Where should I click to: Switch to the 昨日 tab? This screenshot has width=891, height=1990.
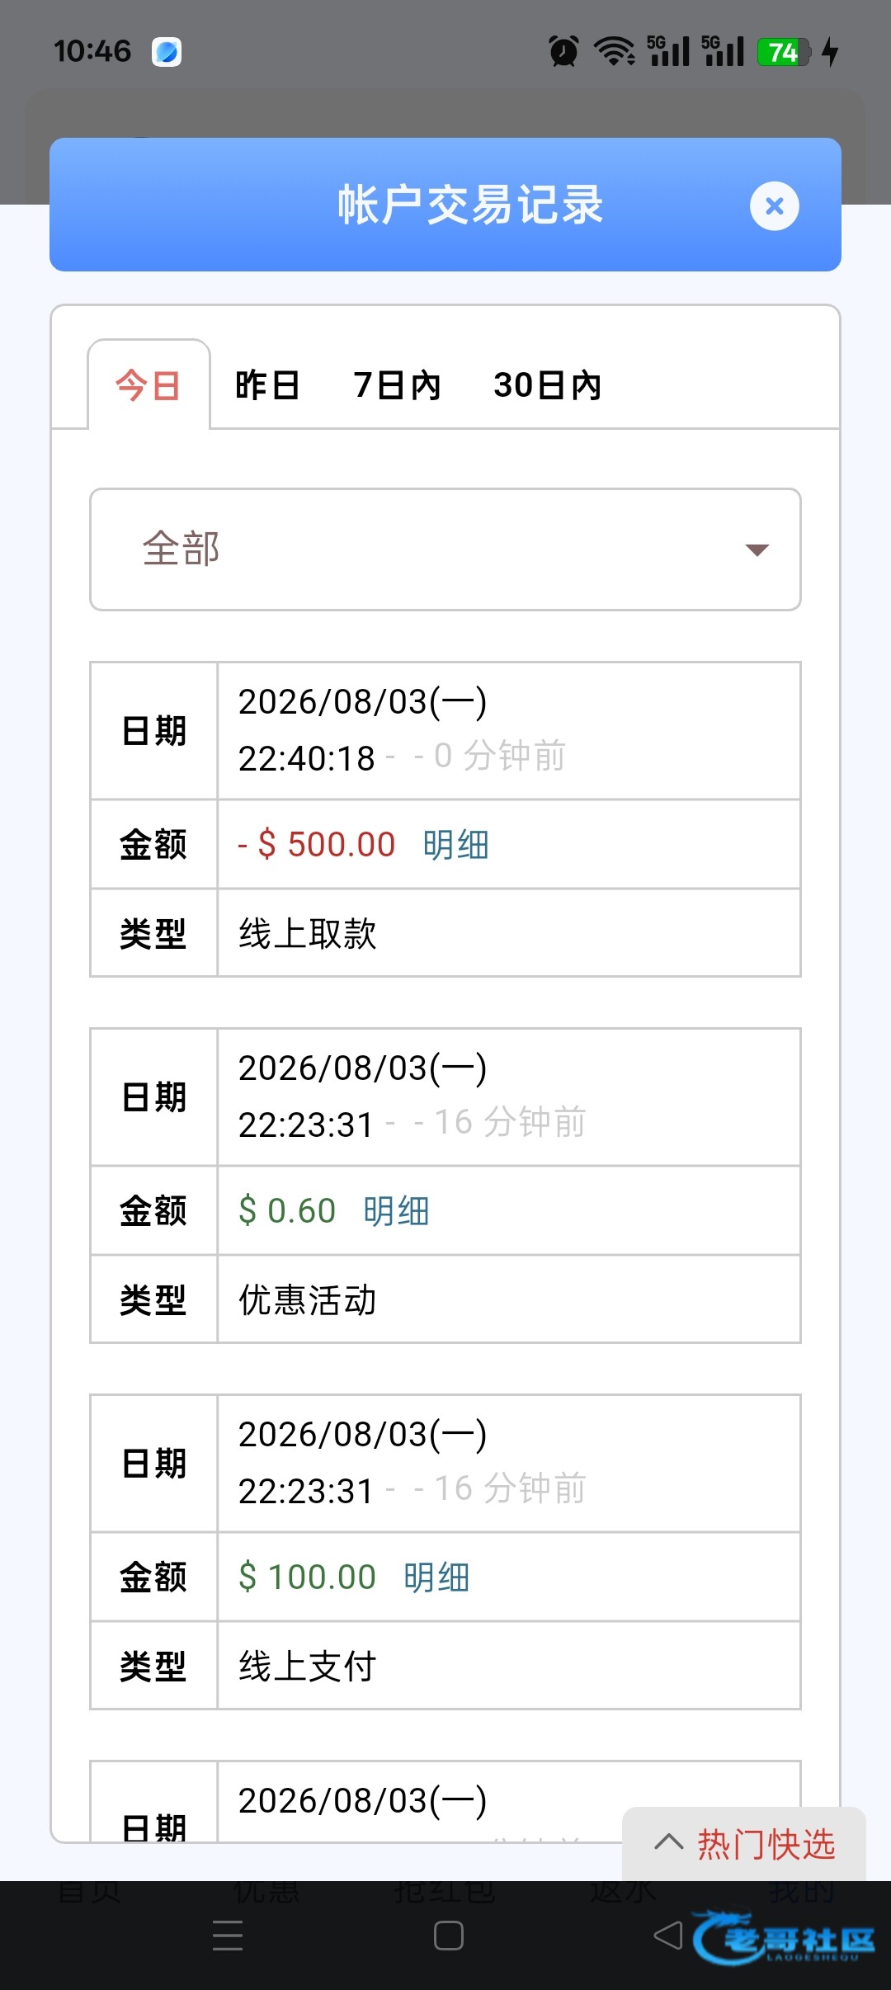click(267, 385)
